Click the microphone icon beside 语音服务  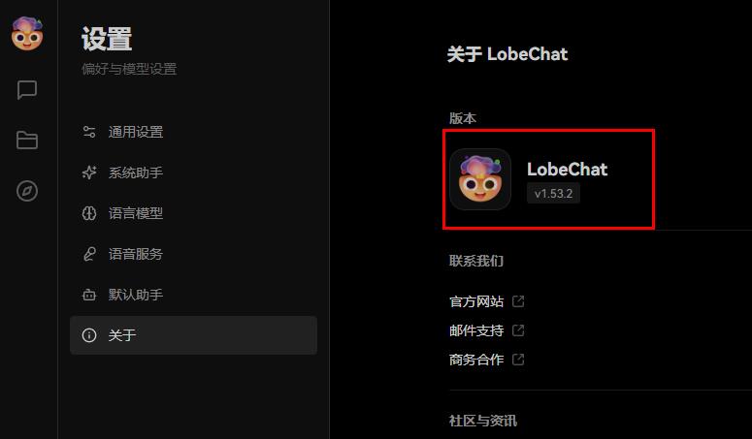pyautogui.click(x=89, y=254)
